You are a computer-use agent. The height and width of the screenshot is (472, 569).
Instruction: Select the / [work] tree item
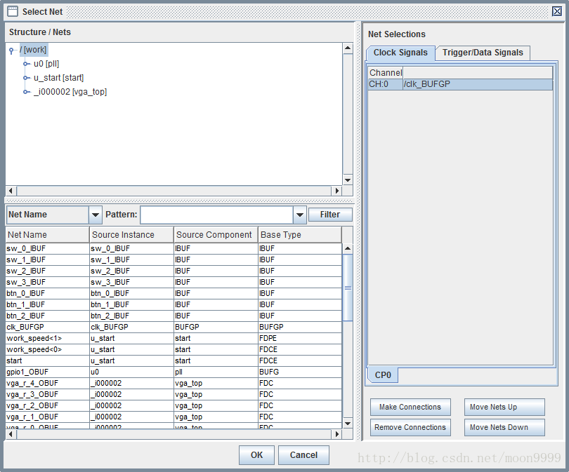pos(33,50)
